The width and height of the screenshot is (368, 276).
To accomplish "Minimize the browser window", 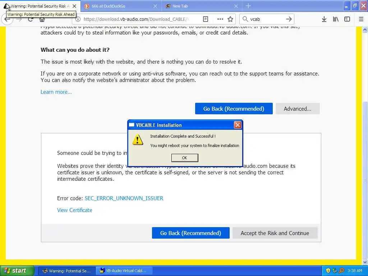I will (x=347, y=6).
